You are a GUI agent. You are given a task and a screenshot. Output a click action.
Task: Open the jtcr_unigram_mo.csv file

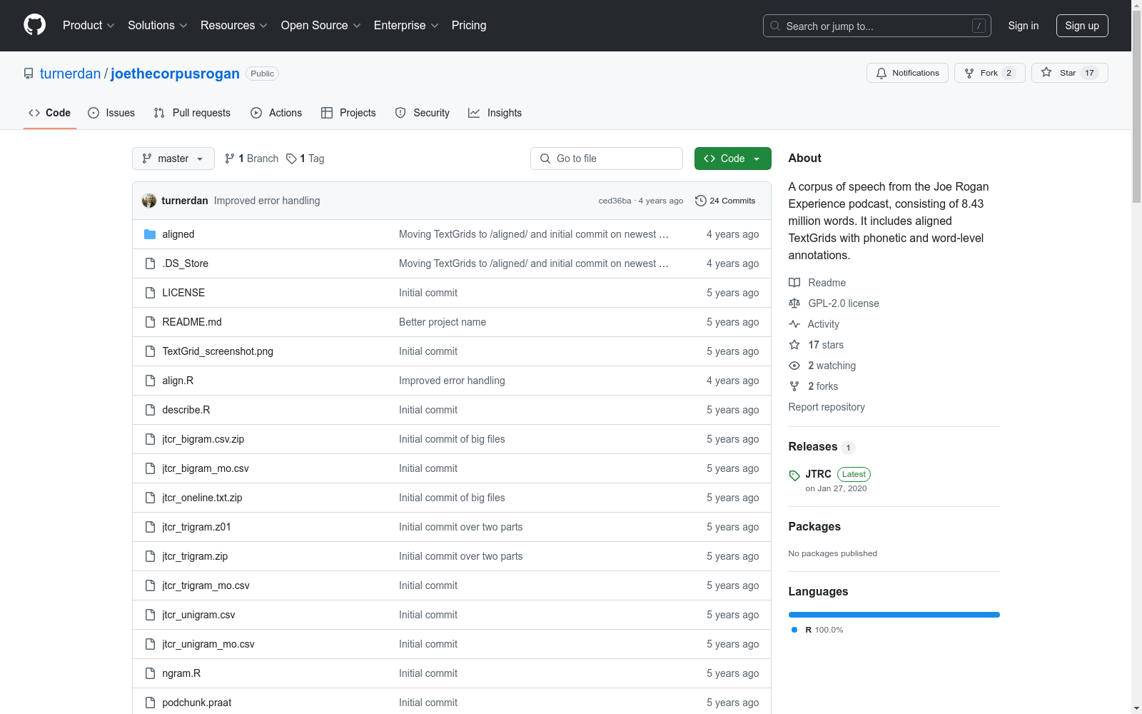(208, 644)
